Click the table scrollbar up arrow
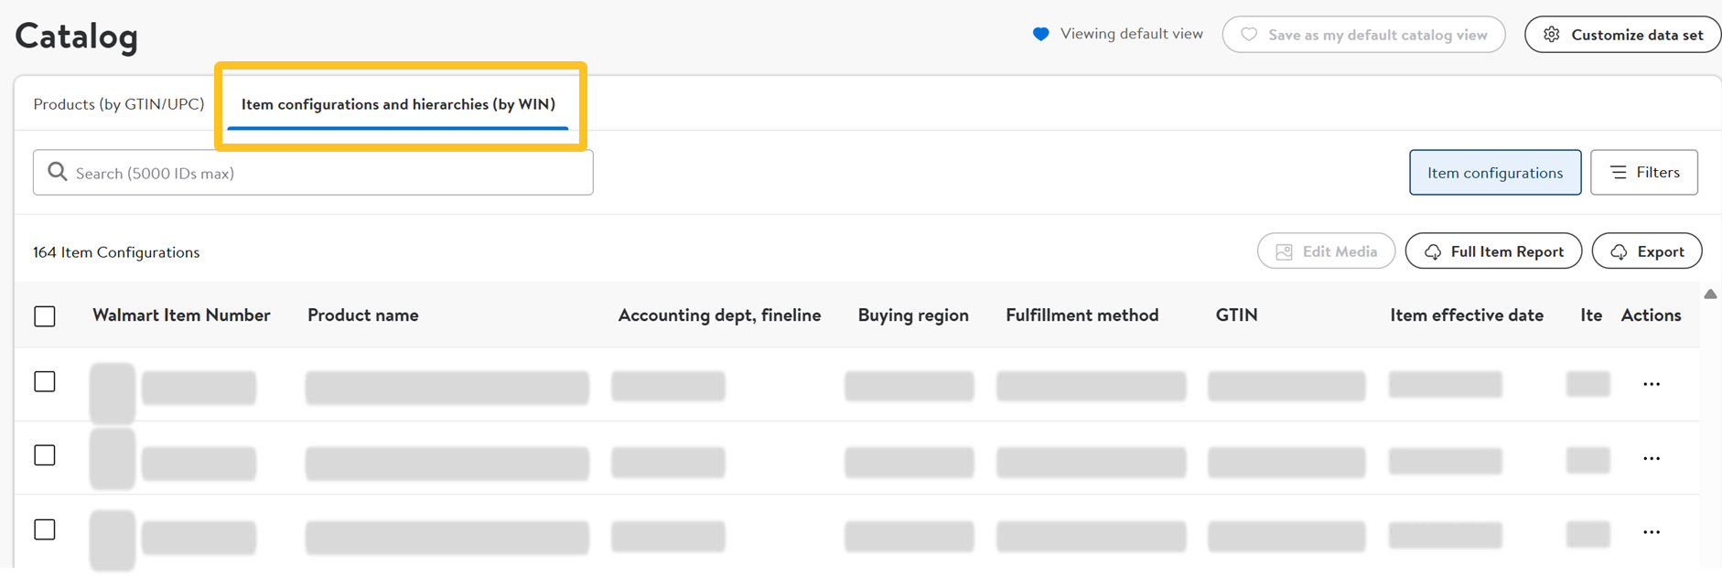The width and height of the screenshot is (1722, 576). tap(1710, 294)
